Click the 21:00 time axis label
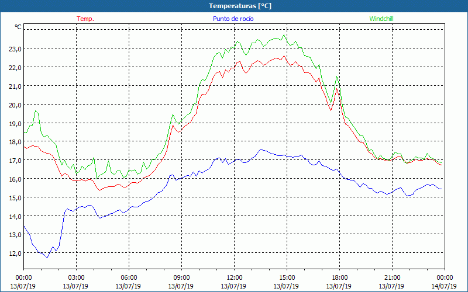Image resolution: width=468 pixels, height=292 pixels. [x=392, y=278]
